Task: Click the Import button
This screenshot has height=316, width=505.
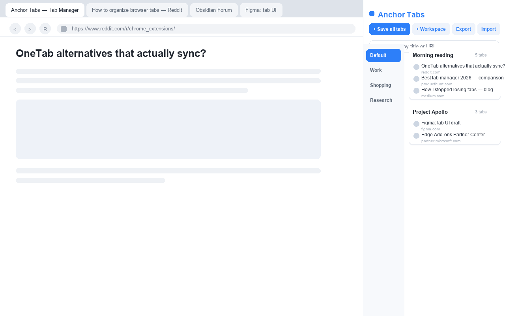Action: click(489, 29)
